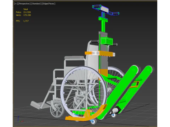
Task: Open the Perspective viewport label menu
Action: pyautogui.click(x=24, y=4)
